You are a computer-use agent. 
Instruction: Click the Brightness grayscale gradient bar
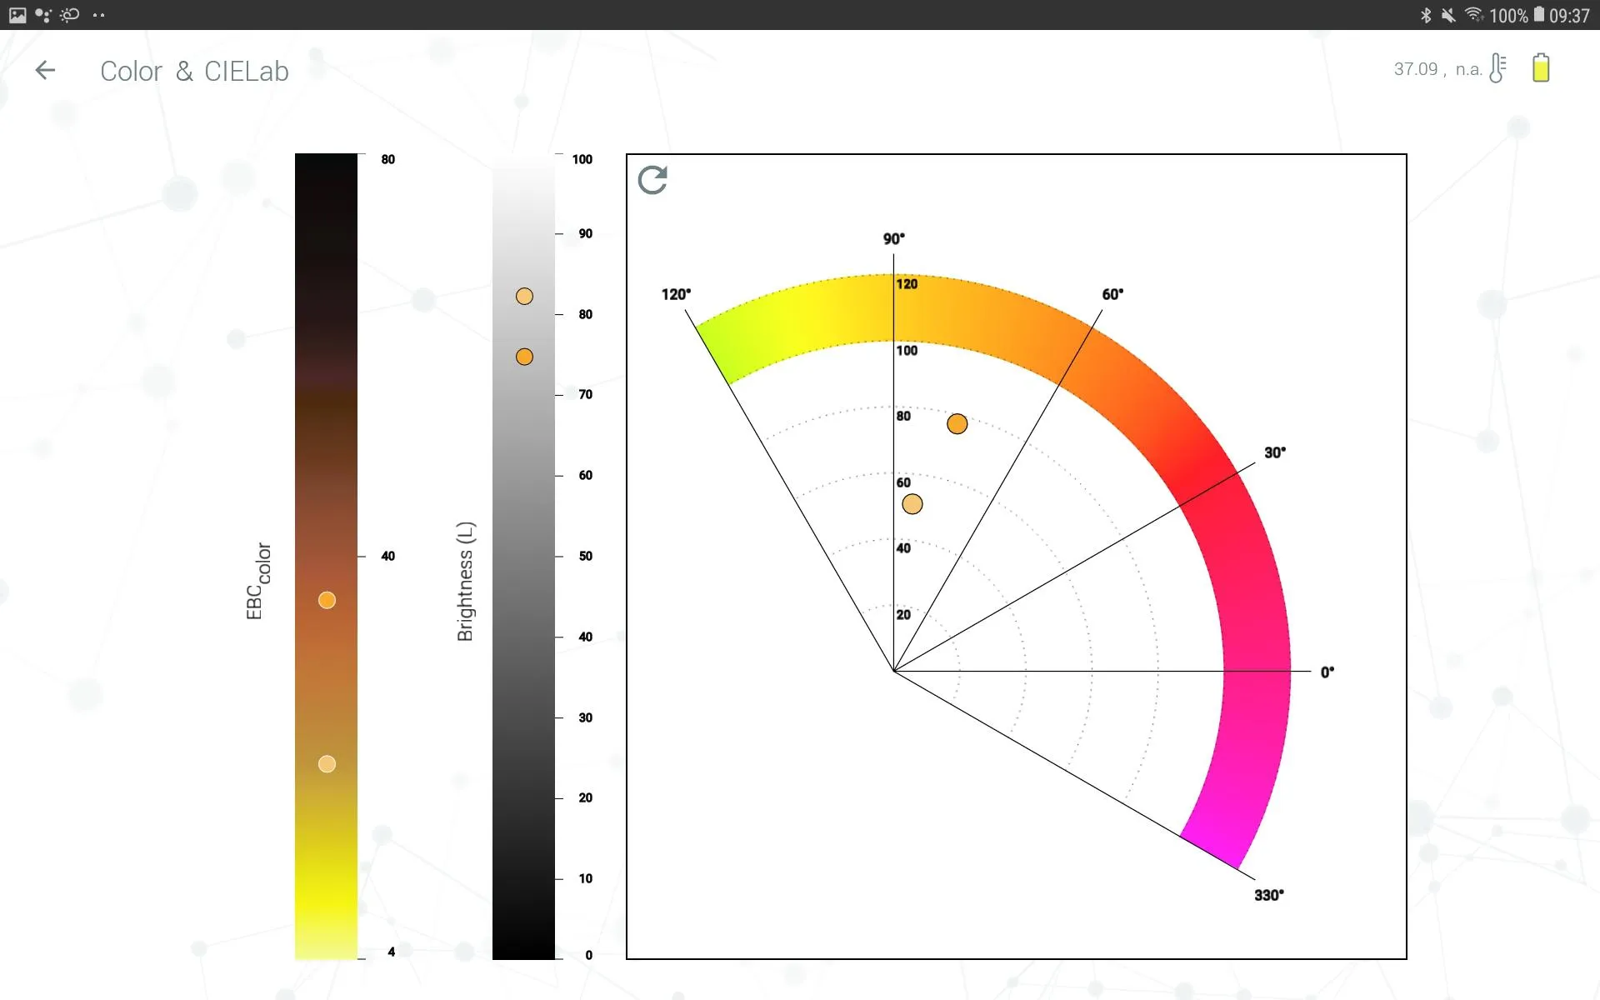523,557
